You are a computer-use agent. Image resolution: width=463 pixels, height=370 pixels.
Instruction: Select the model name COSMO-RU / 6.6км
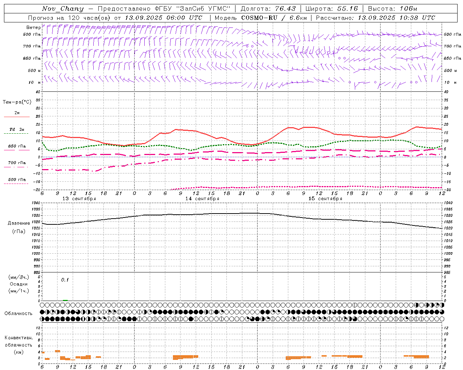click(x=273, y=18)
